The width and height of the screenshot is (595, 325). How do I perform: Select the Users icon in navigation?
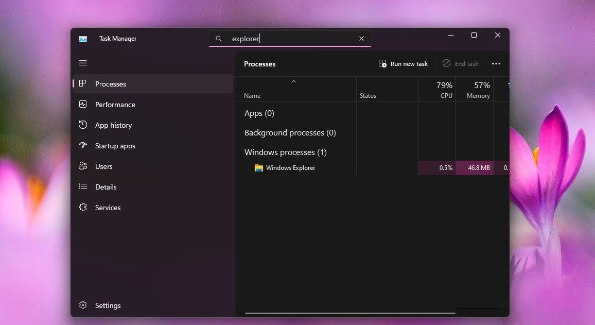[x=83, y=166]
